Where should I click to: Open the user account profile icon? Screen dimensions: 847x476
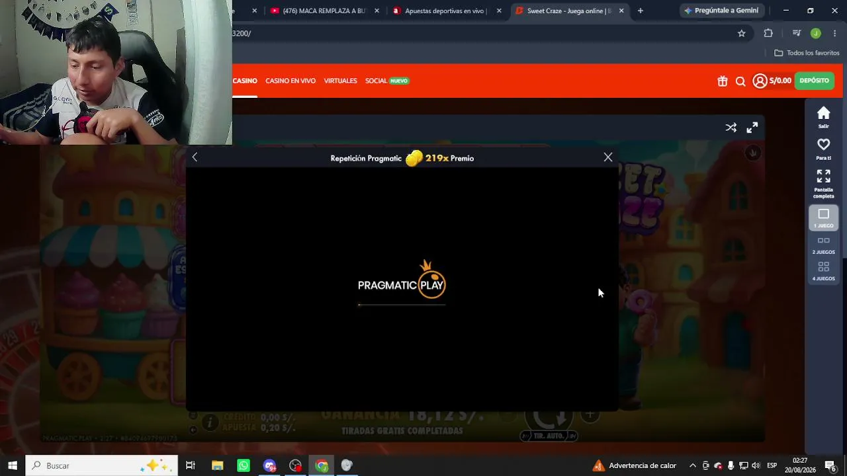[x=760, y=81]
